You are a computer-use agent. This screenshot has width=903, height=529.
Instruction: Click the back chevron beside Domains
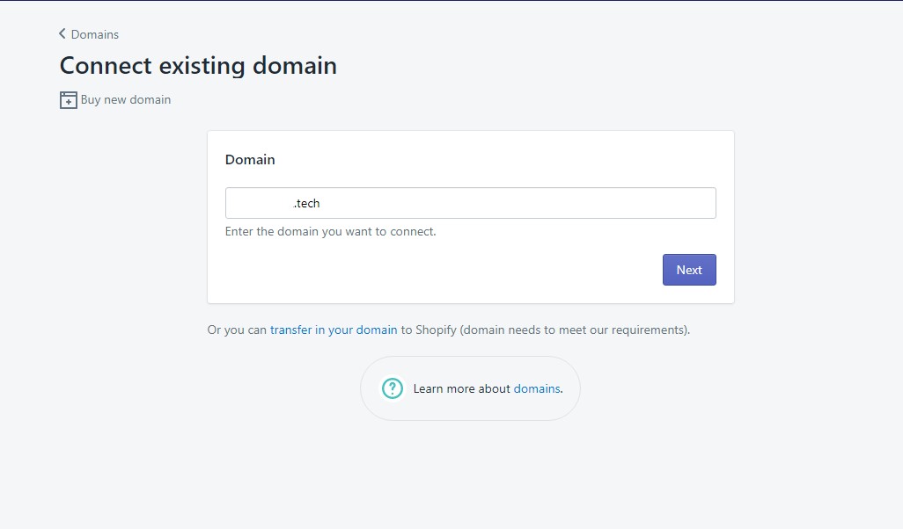tap(62, 34)
